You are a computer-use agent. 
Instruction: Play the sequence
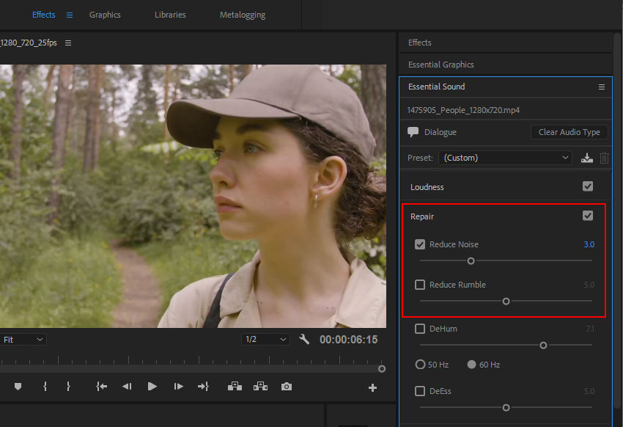[152, 387]
